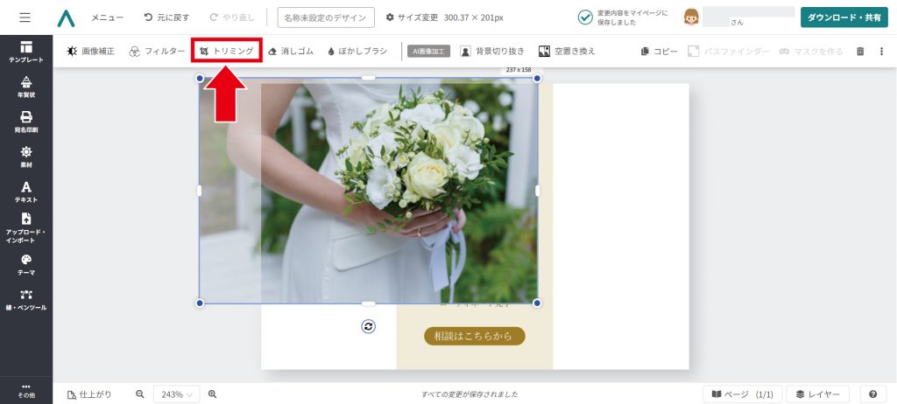Click the ダウンロード・共有 button
The width and height of the screenshot is (897, 404).
[844, 17]
